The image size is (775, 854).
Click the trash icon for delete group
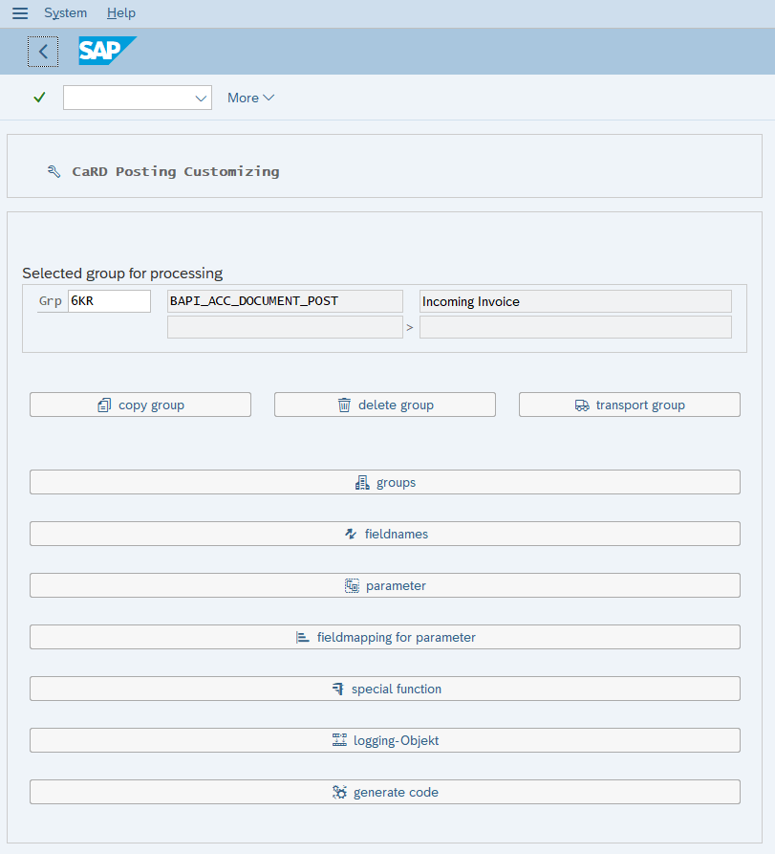[x=344, y=405]
